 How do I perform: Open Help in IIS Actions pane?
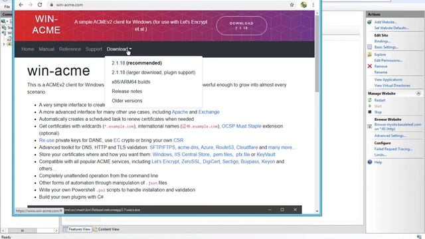(378, 162)
